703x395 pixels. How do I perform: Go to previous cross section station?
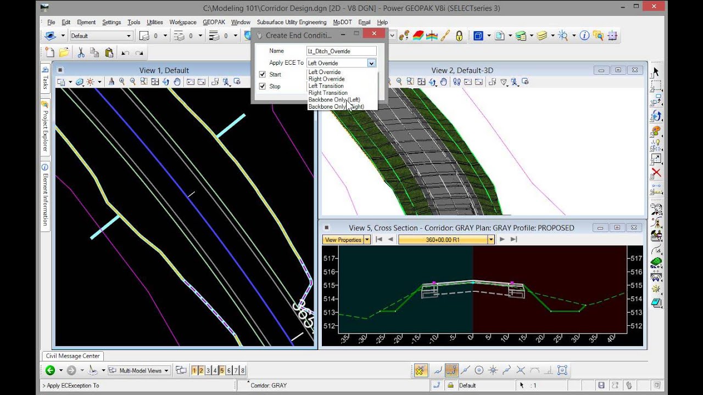point(390,240)
